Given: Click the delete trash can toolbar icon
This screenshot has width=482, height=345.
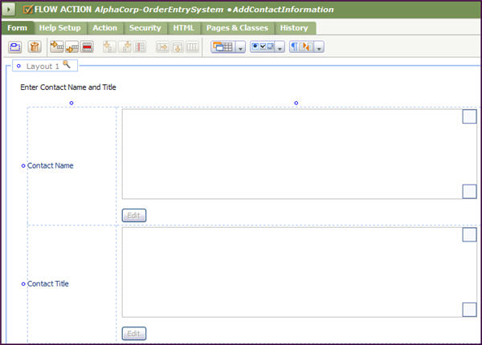Looking at the screenshot, I should coord(35,47).
